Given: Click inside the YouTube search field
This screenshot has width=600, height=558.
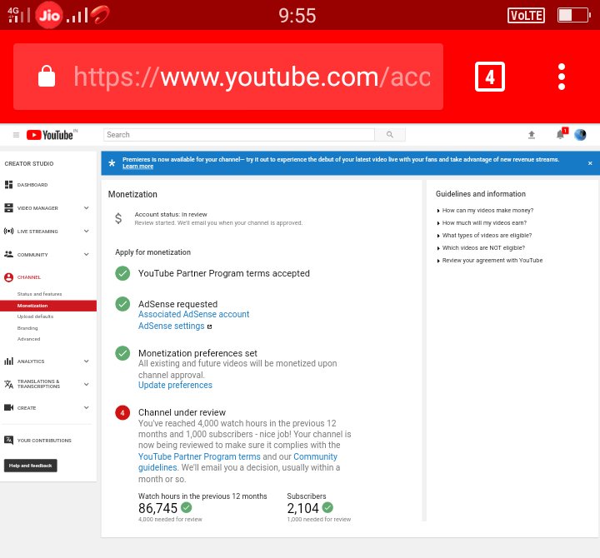Looking at the screenshot, I should click(x=239, y=135).
